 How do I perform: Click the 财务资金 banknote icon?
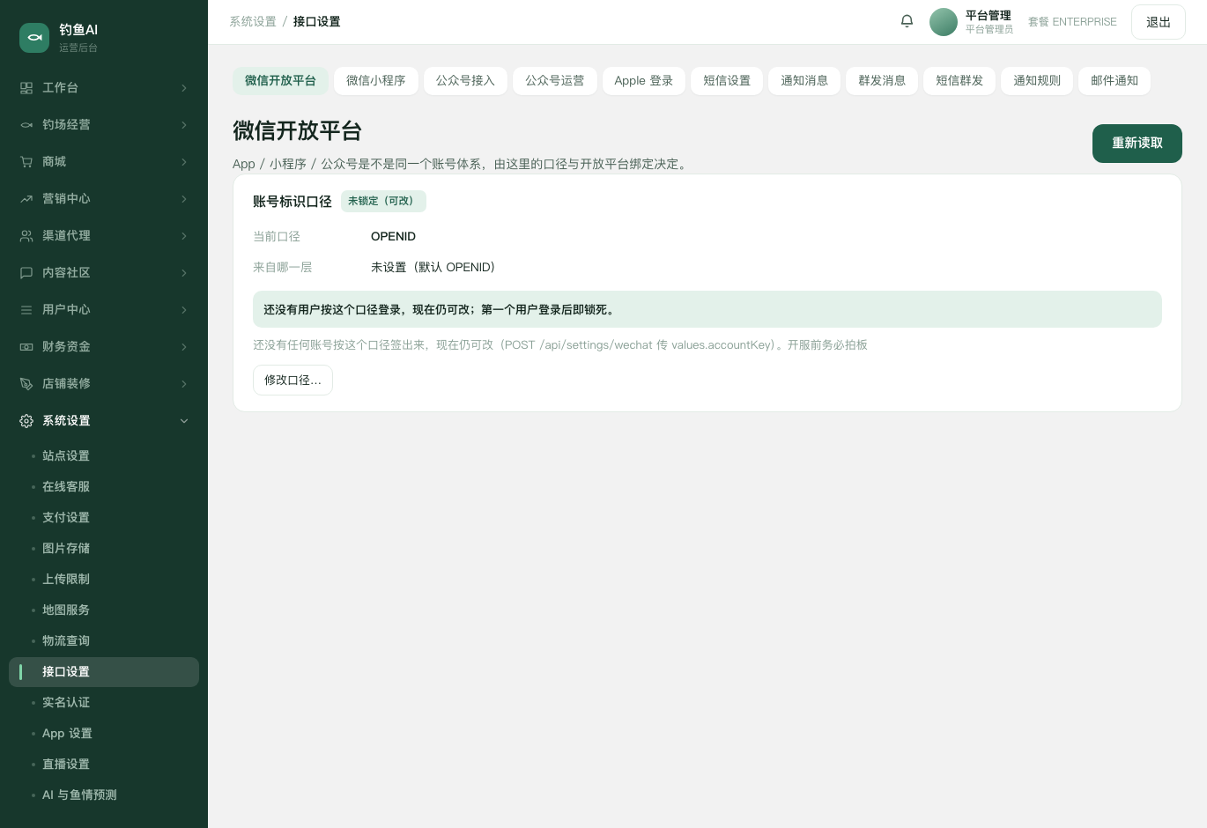point(26,347)
